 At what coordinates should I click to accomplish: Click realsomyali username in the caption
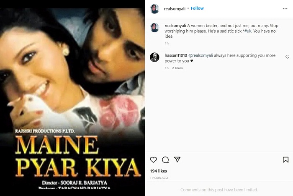[175, 26]
